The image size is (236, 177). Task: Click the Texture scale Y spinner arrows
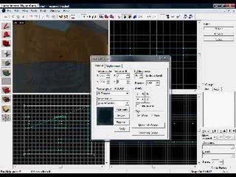click(108, 82)
